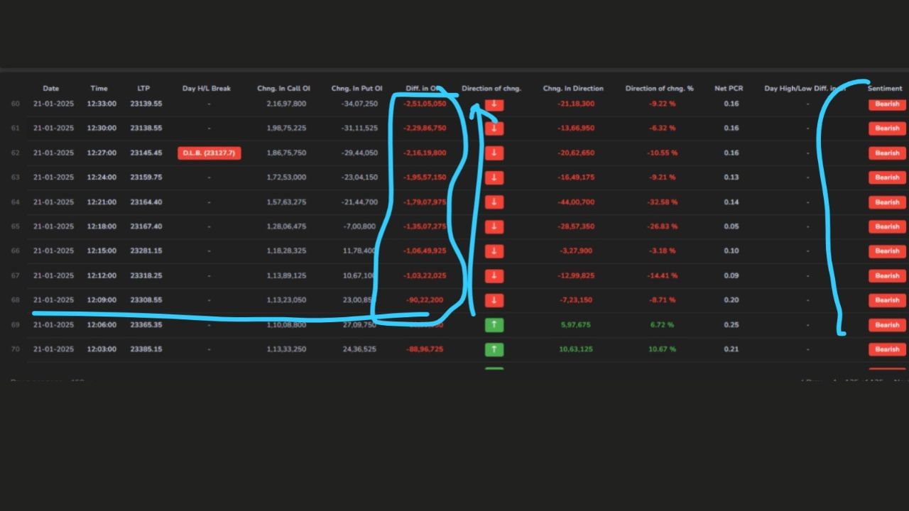This screenshot has width=909, height=511.
Task: Click the call OI value 1,72,53,000
Action: pyautogui.click(x=286, y=177)
